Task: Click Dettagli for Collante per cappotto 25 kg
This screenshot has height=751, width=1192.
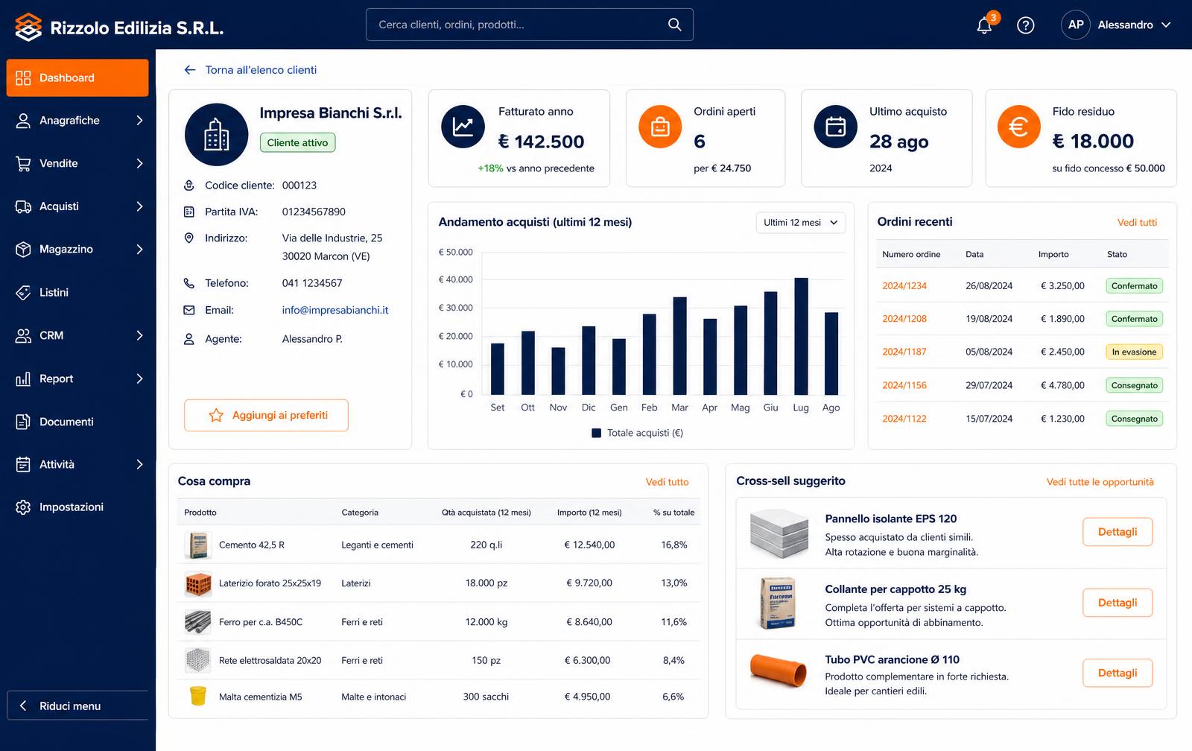Action: click(1117, 603)
